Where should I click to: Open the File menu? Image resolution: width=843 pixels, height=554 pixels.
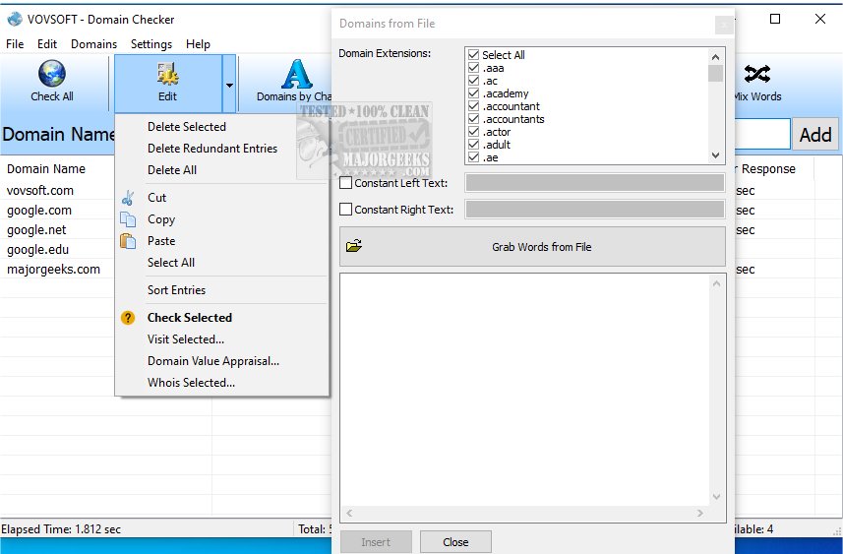pos(15,44)
